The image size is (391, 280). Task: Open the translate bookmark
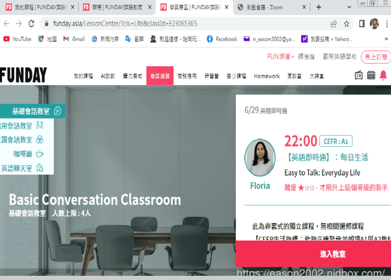pyautogui.click(x=134, y=39)
